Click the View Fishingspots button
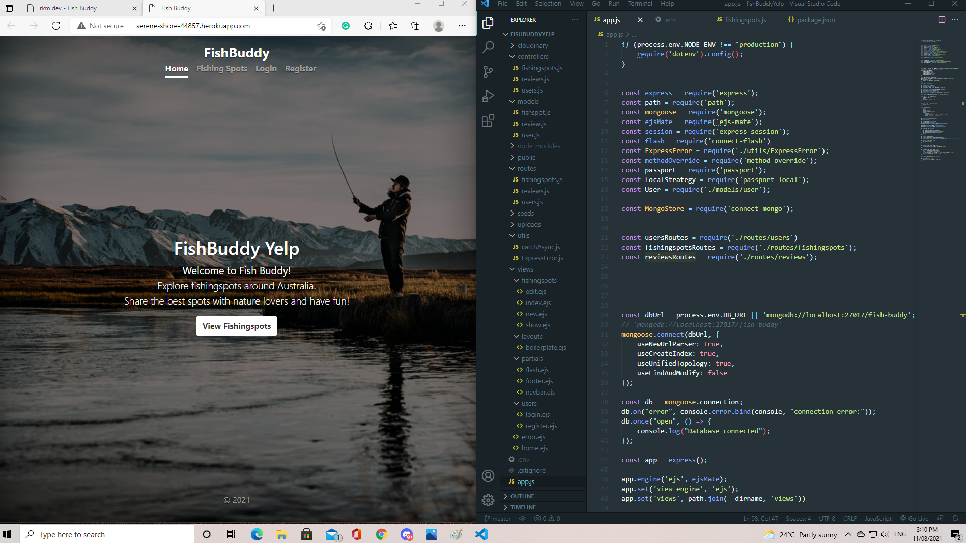Viewport: 966px width, 543px height. (236, 326)
